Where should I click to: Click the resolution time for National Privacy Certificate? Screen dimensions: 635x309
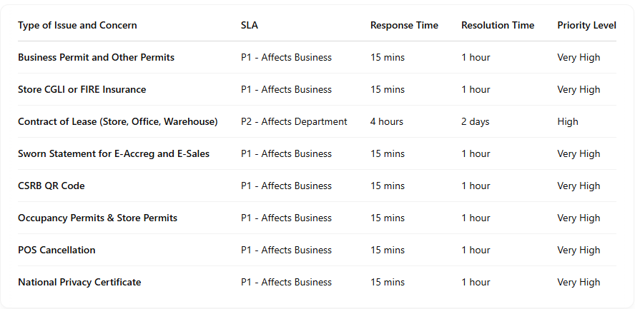tap(476, 282)
